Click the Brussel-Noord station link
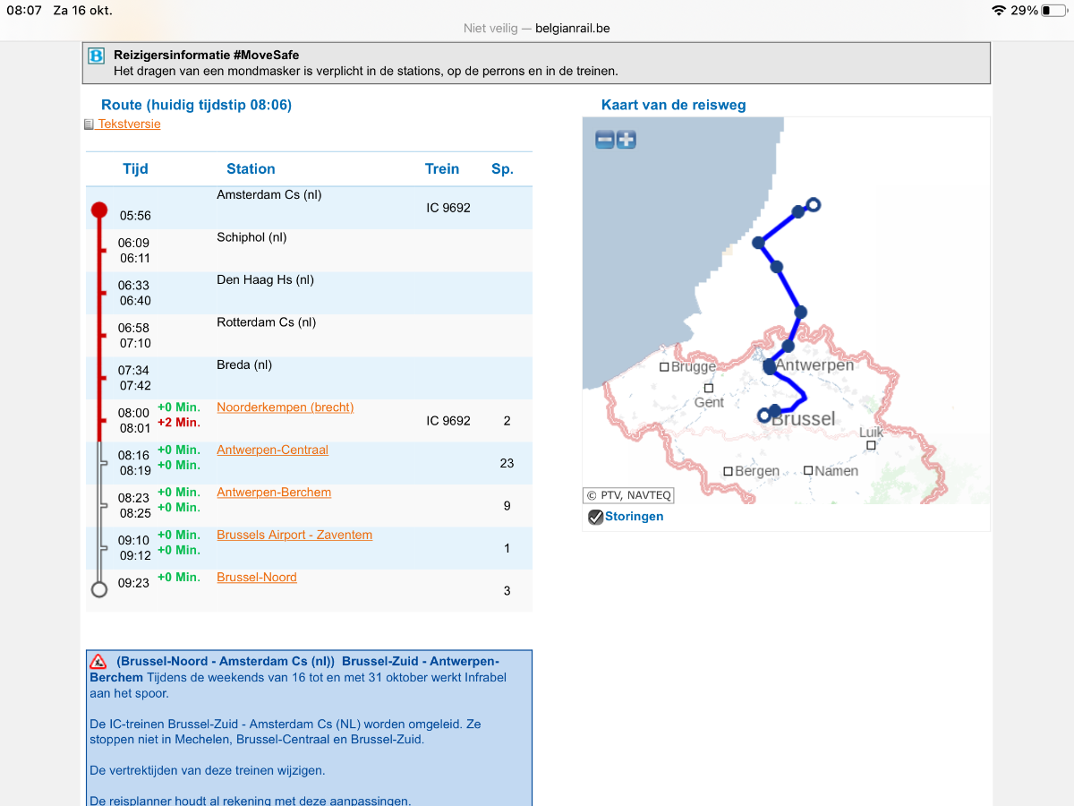The height and width of the screenshot is (806, 1074). [257, 578]
